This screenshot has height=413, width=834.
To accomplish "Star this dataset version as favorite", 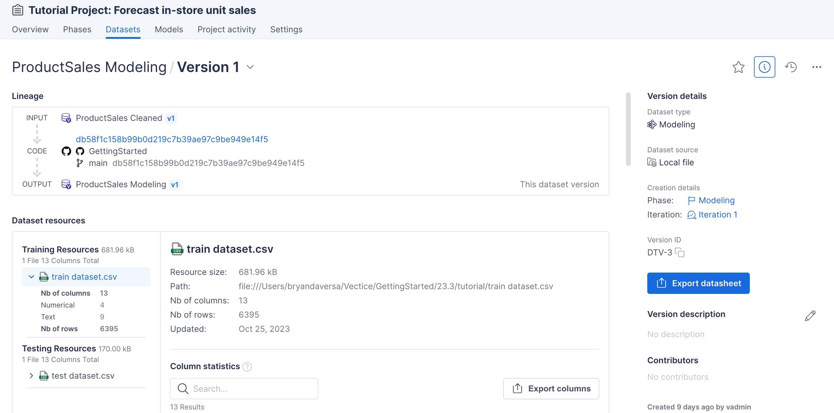I will pyautogui.click(x=738, y=67).
